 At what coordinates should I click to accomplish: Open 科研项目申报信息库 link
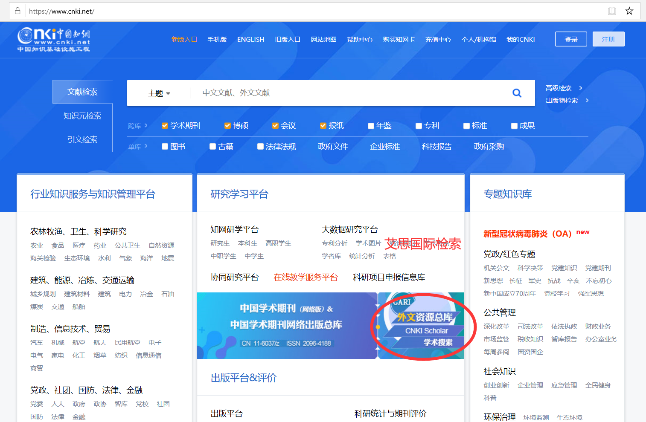coord(389,277)
